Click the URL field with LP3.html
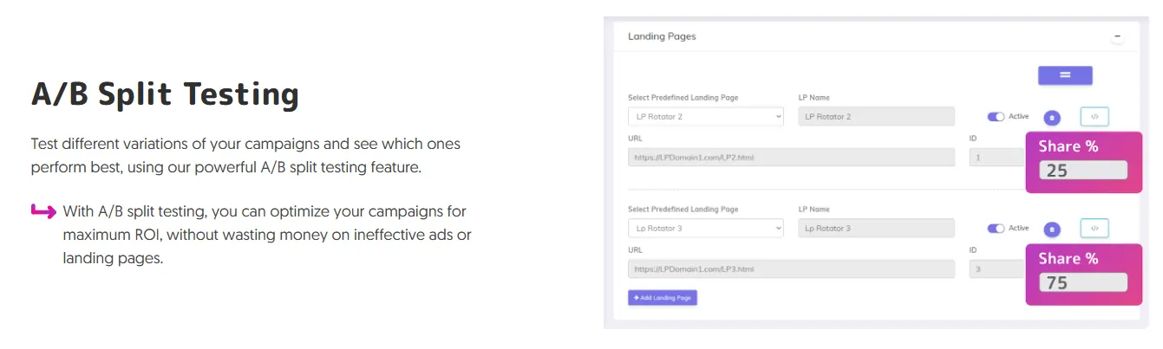 pos(791,269)
